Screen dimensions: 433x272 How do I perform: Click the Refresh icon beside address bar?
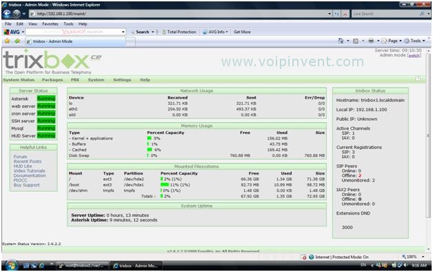click(x=336, y=14)
